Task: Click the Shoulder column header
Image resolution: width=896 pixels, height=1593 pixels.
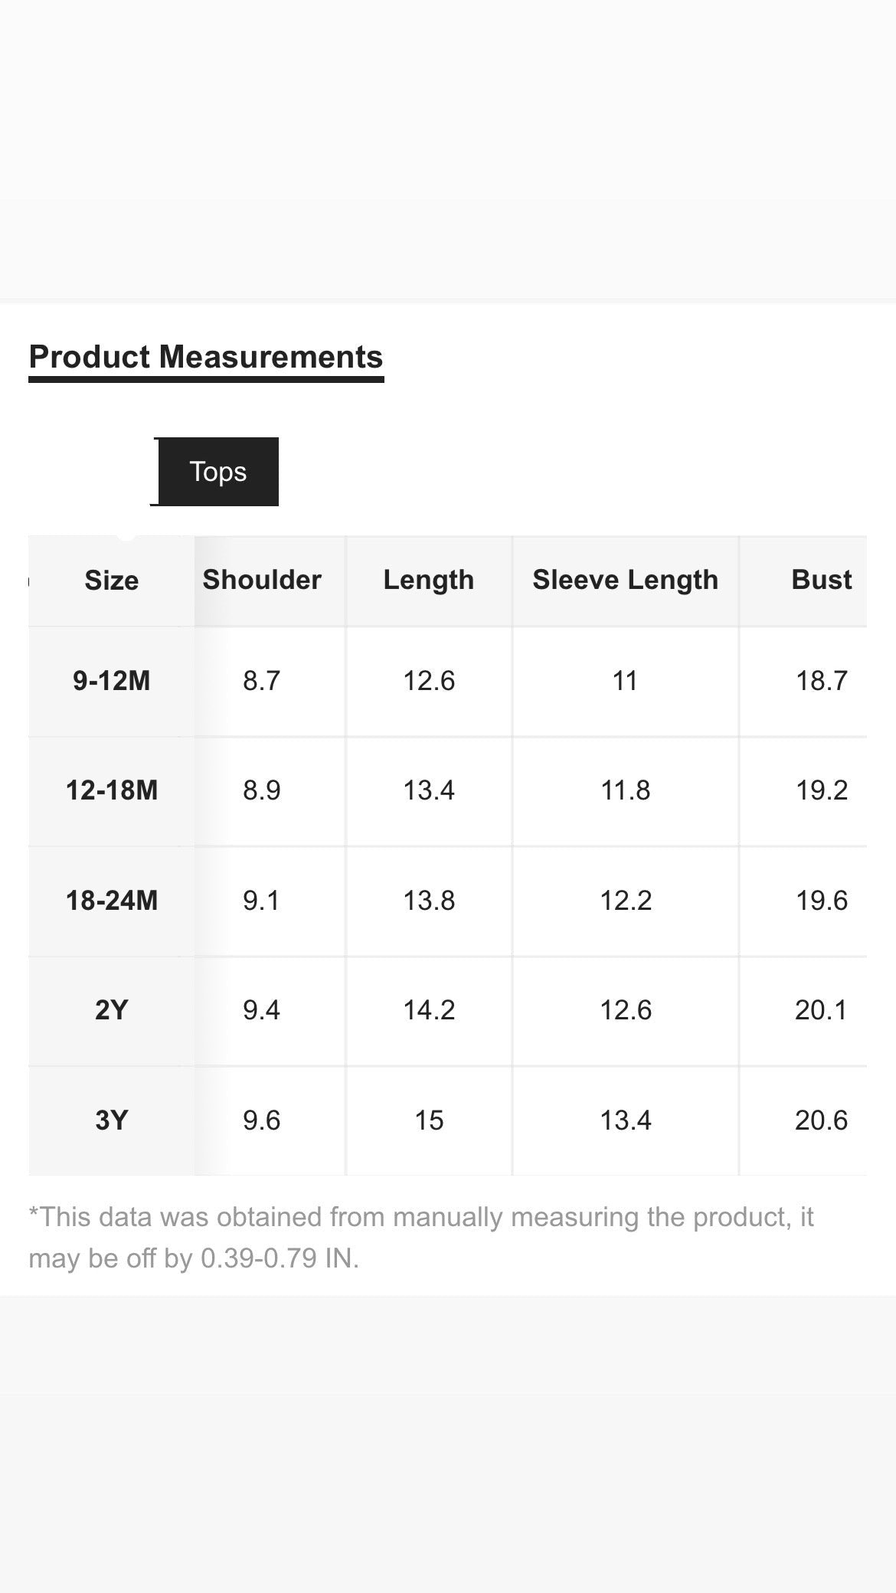Action: pos(262,580)
